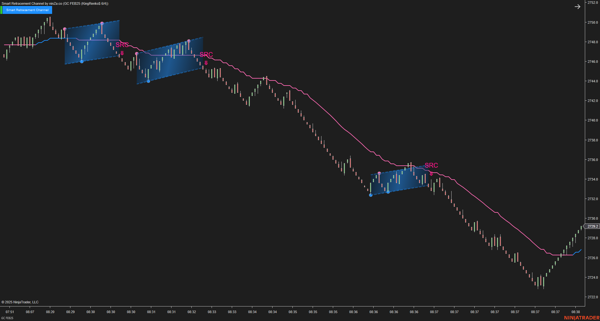Click the pink down-arrow below the first SRC label
600x321 pixels.
[122, 54]
